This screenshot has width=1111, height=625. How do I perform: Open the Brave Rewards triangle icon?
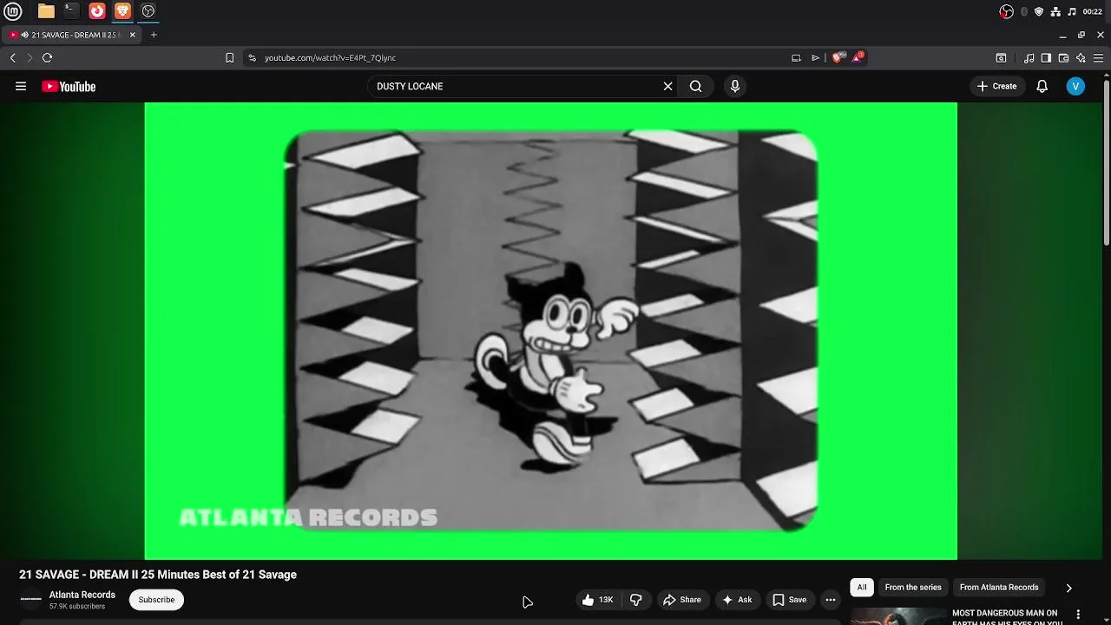point(858,57)
